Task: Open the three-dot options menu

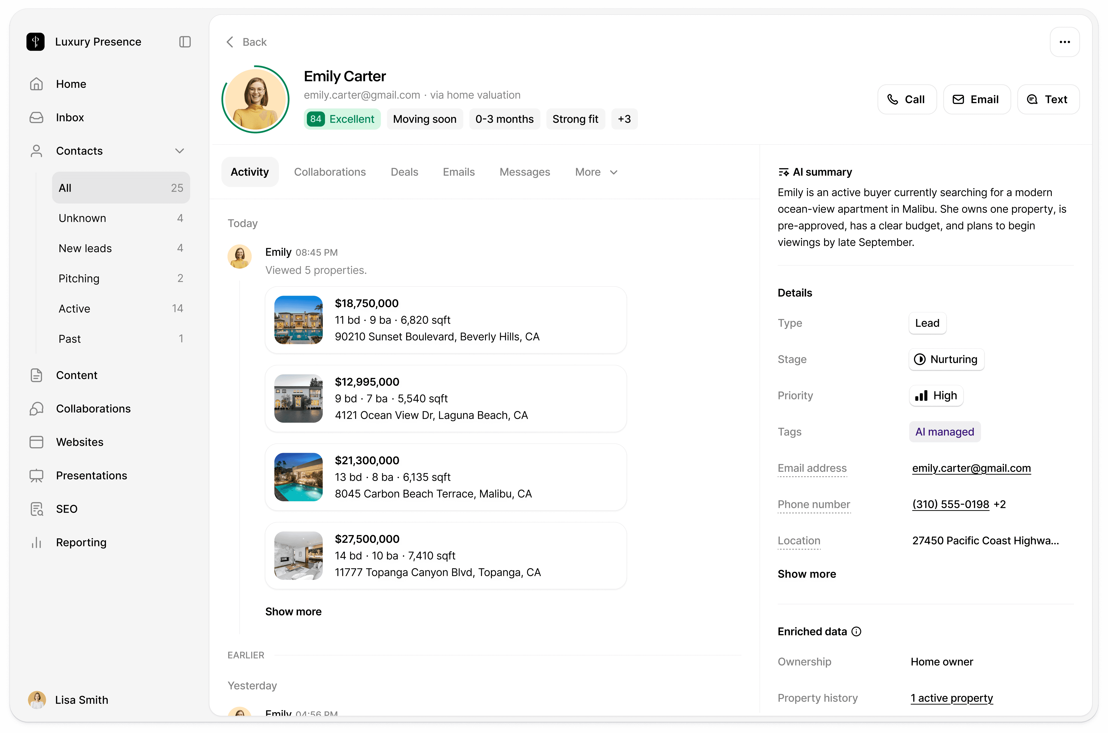Action: [1064, 42]
